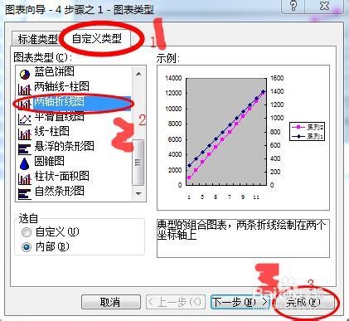
Task: Select the 内部 radio button
Action: [27, 247]
